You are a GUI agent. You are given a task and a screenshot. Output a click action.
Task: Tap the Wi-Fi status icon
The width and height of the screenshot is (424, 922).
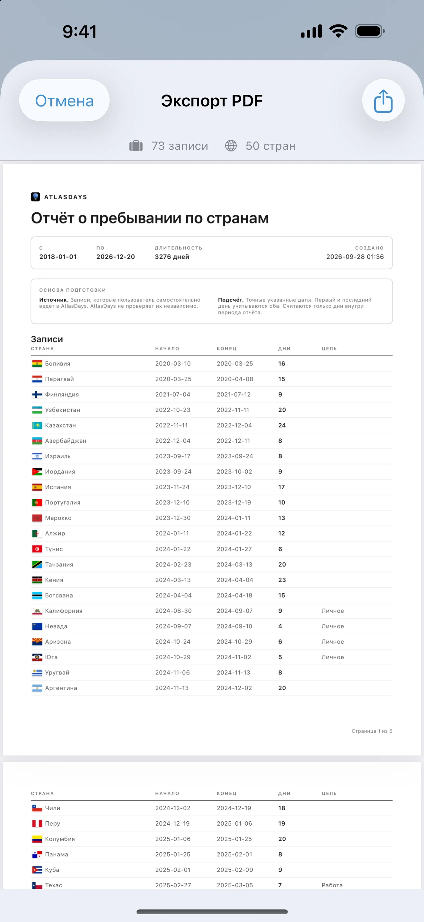[x=338, y=31]
